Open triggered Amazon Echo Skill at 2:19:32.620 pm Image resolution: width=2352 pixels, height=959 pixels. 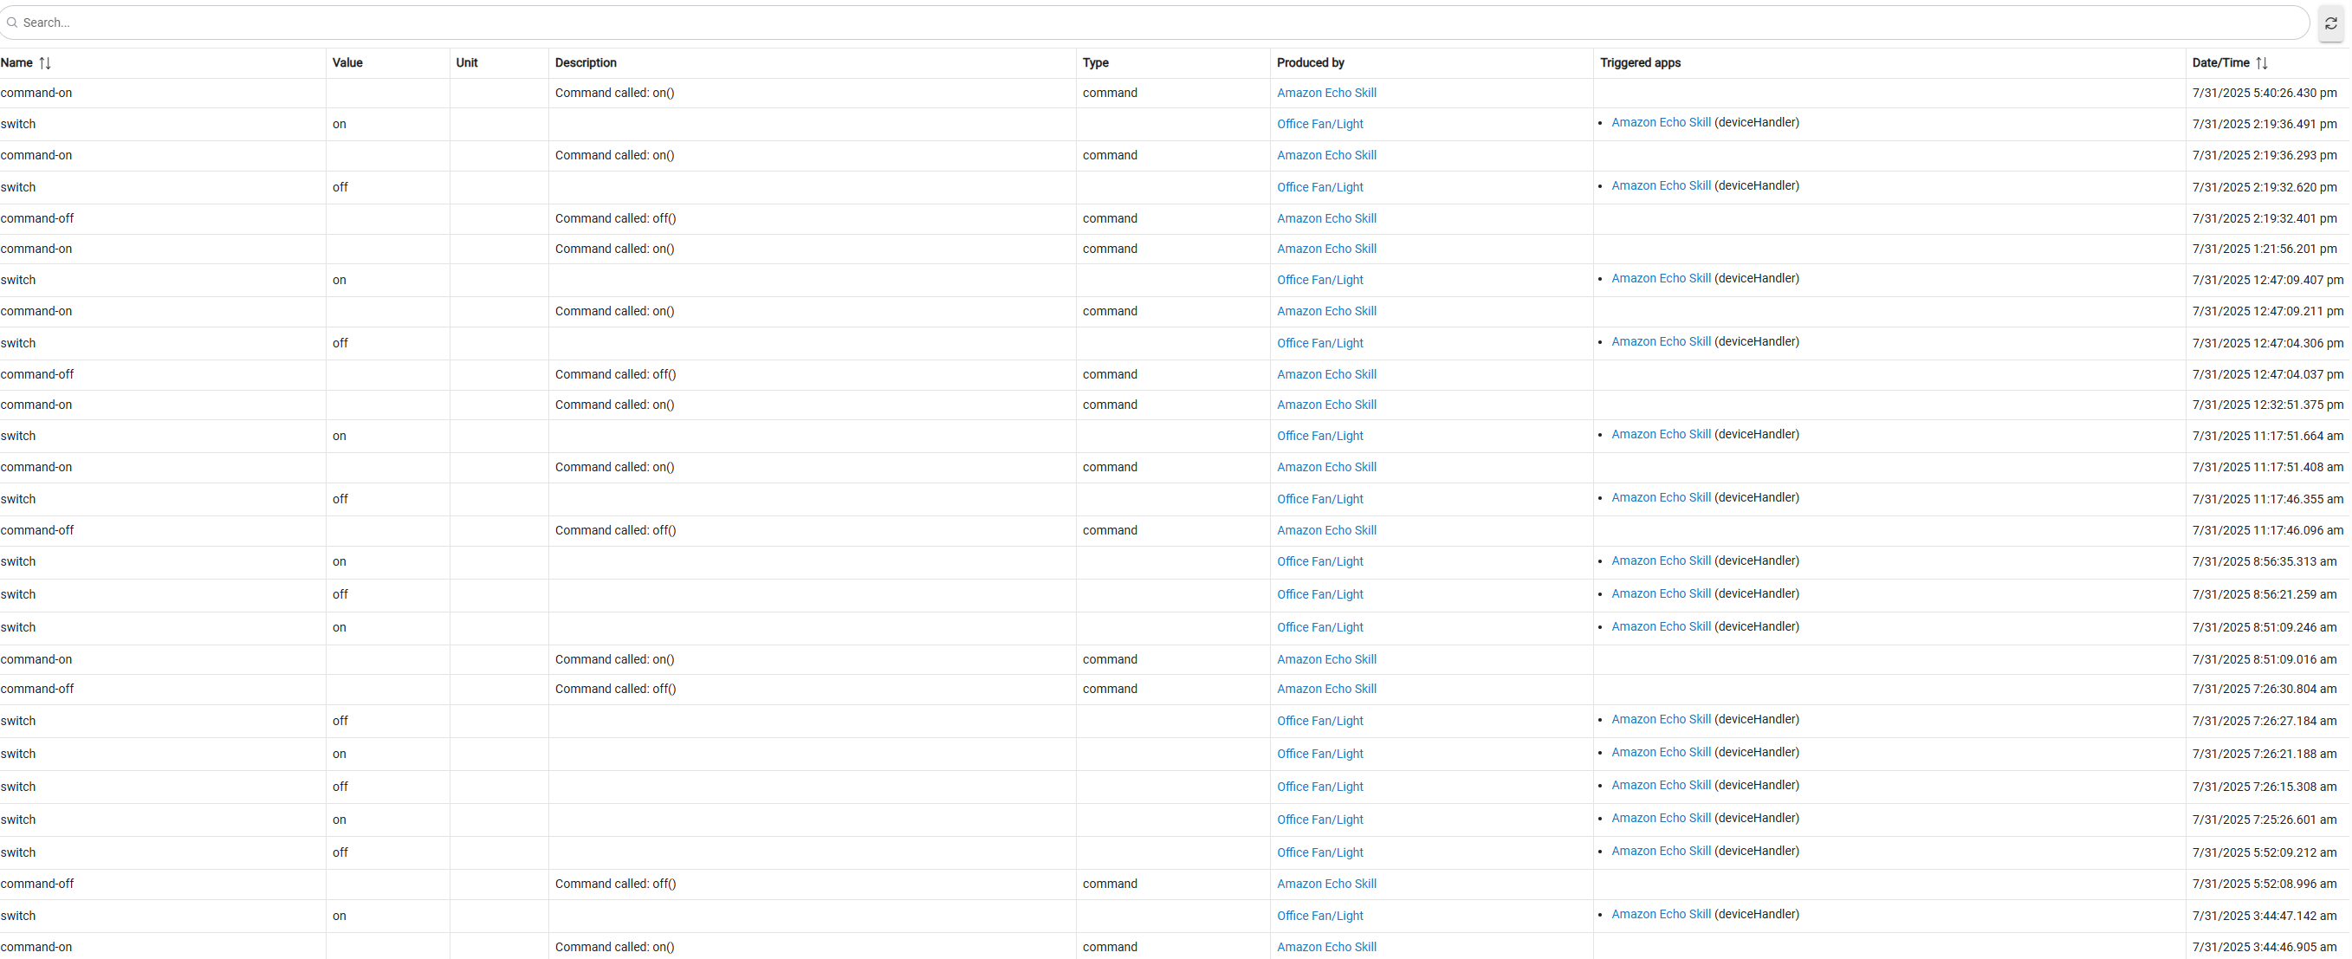[x=1661, y=185]
